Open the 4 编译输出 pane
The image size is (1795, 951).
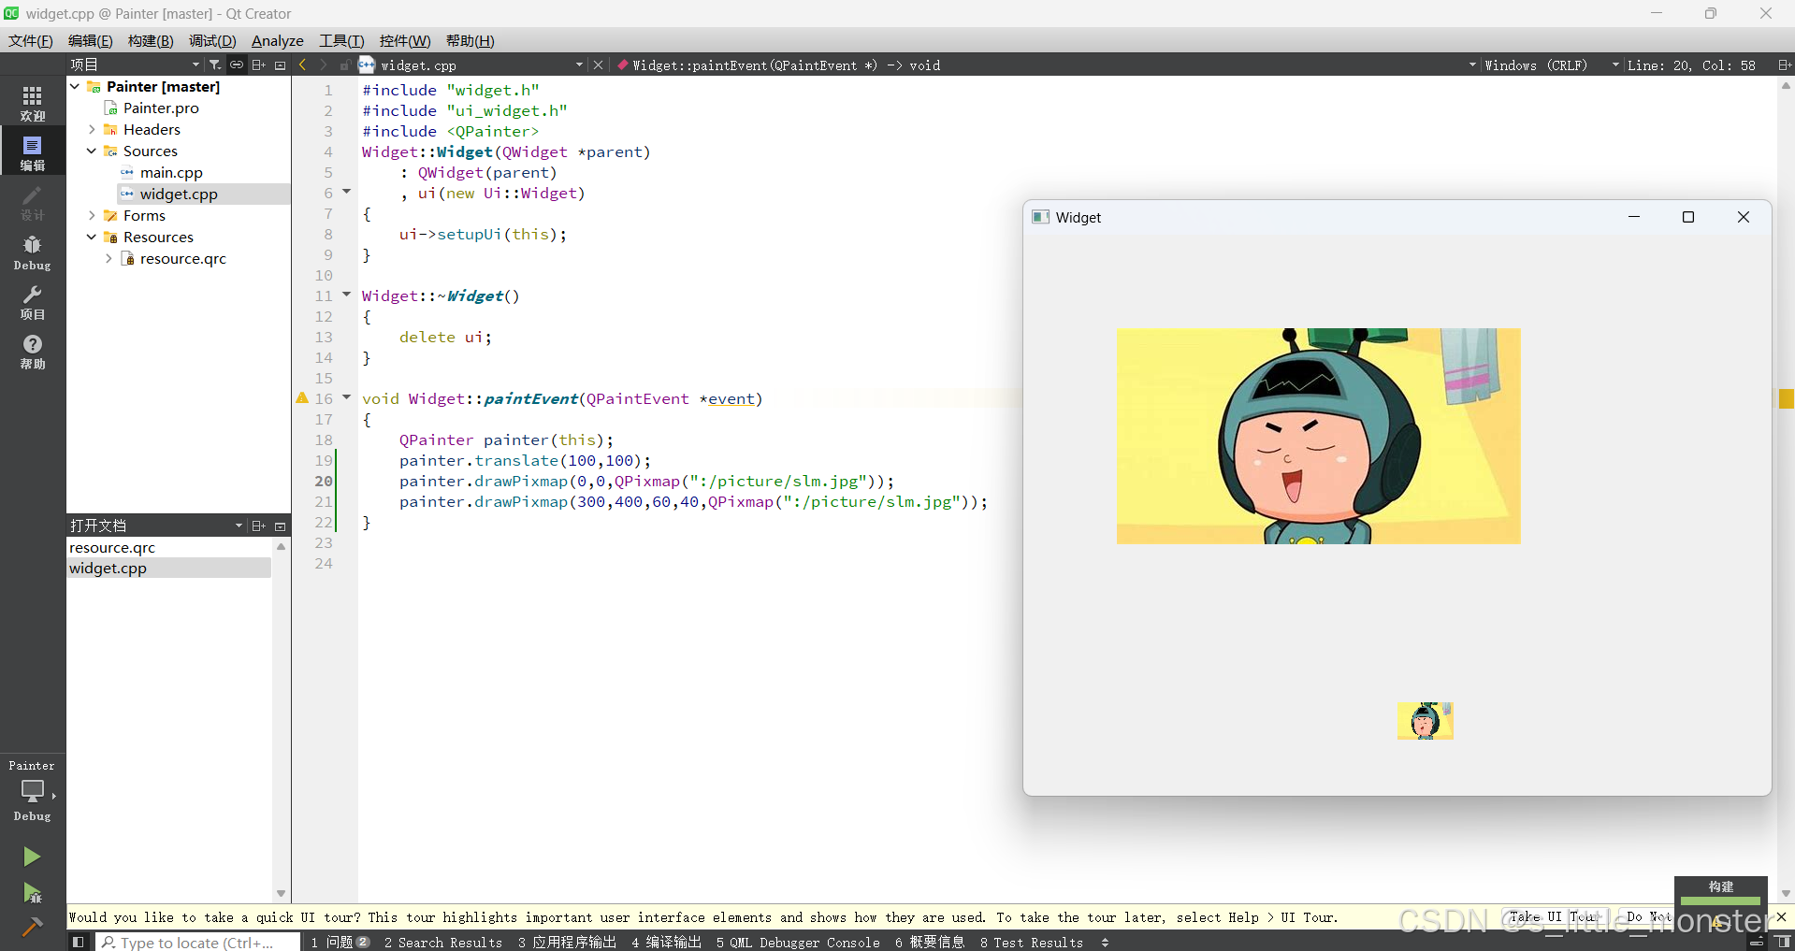tap(666, 942)
